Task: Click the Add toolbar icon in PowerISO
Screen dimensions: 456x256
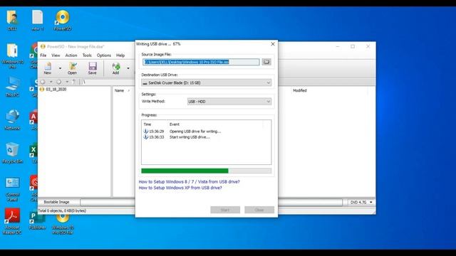Action: pyautogui.click(x=115, y=68)
